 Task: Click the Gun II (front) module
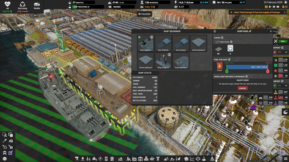tap(163, 43)
